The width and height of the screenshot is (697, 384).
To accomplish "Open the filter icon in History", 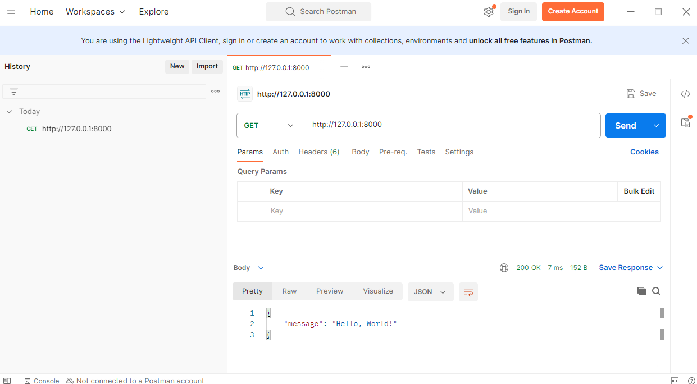I will click(14, 91).
